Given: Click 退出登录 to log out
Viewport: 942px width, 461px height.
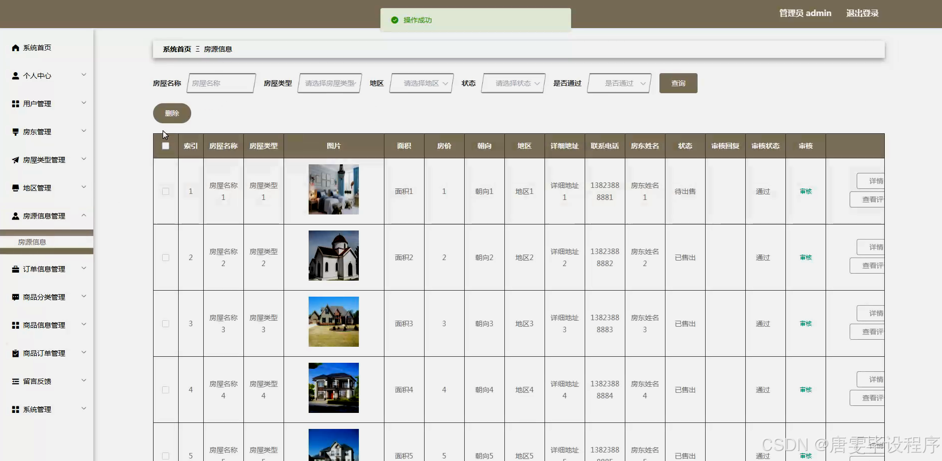Looking at the screenshot, I should point(862,13).
